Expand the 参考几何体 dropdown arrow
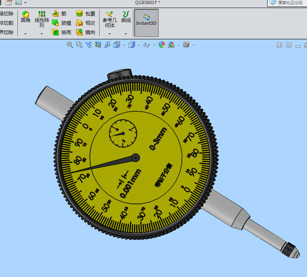The height and width of the screenshot is (277, 307). click(x=110, y=34)
